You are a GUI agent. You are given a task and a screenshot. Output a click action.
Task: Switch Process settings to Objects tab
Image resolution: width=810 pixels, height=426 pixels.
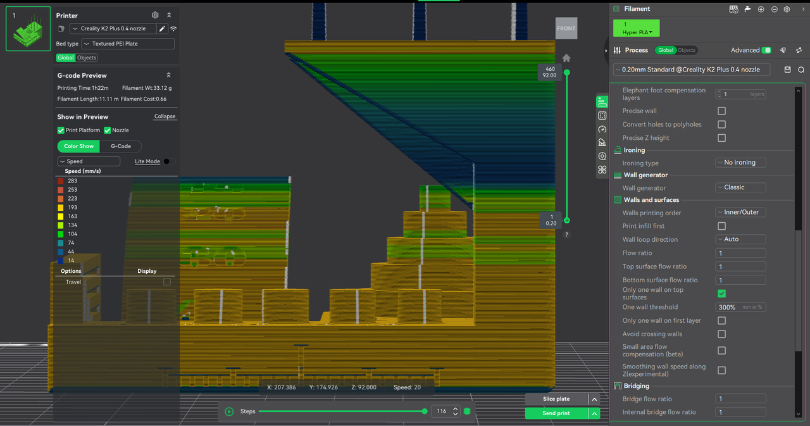687,50
